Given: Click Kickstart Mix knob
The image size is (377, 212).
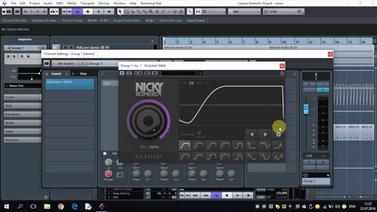Looking at the screenshot, I should 148,121.
